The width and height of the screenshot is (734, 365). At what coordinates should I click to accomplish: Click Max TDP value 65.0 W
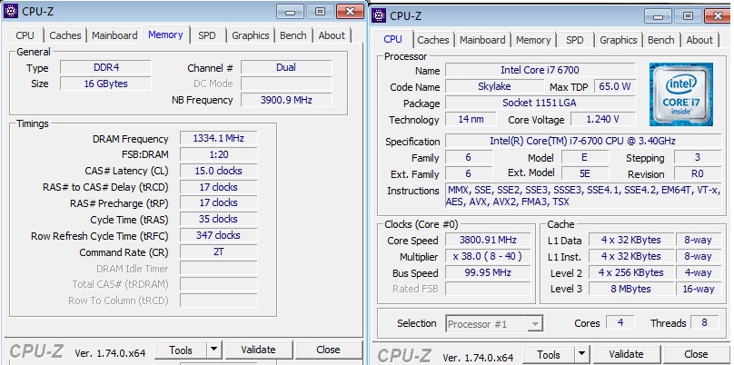615,86
